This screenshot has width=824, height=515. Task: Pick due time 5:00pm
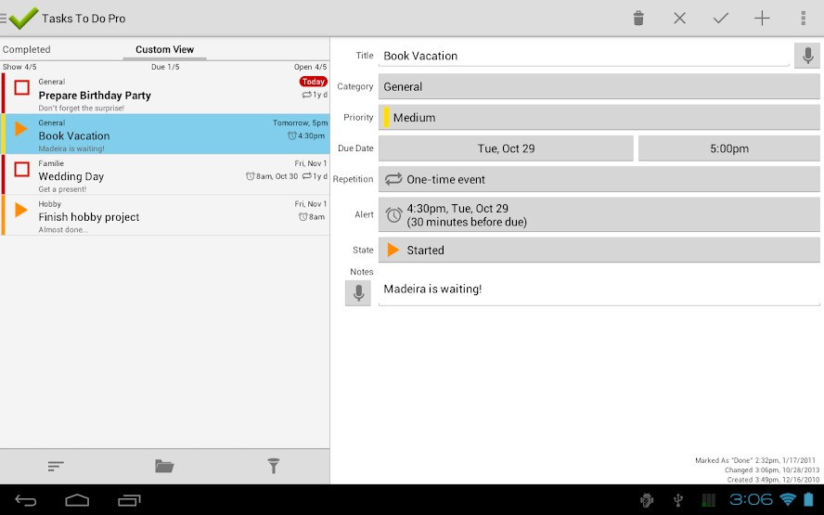pos(728,148)
